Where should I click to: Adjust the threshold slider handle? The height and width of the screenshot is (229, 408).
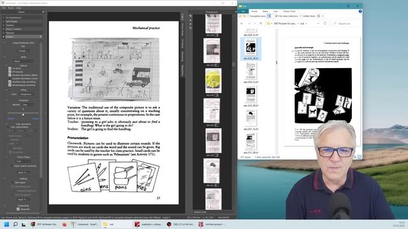(x=23, y=114)
